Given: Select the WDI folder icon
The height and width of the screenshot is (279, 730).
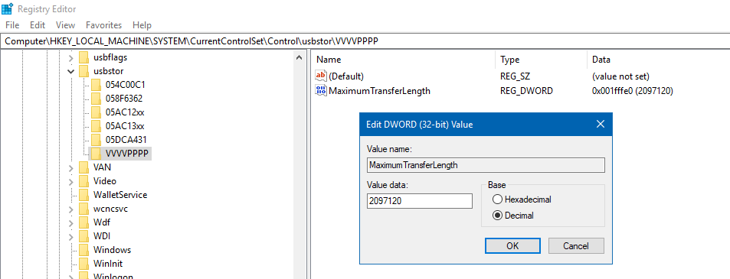Looking at the screenshot, I should coord(83,236).
